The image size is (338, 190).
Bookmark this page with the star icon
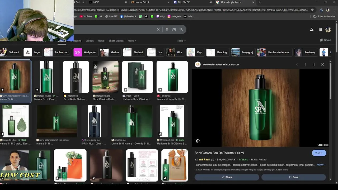(312, 10)
